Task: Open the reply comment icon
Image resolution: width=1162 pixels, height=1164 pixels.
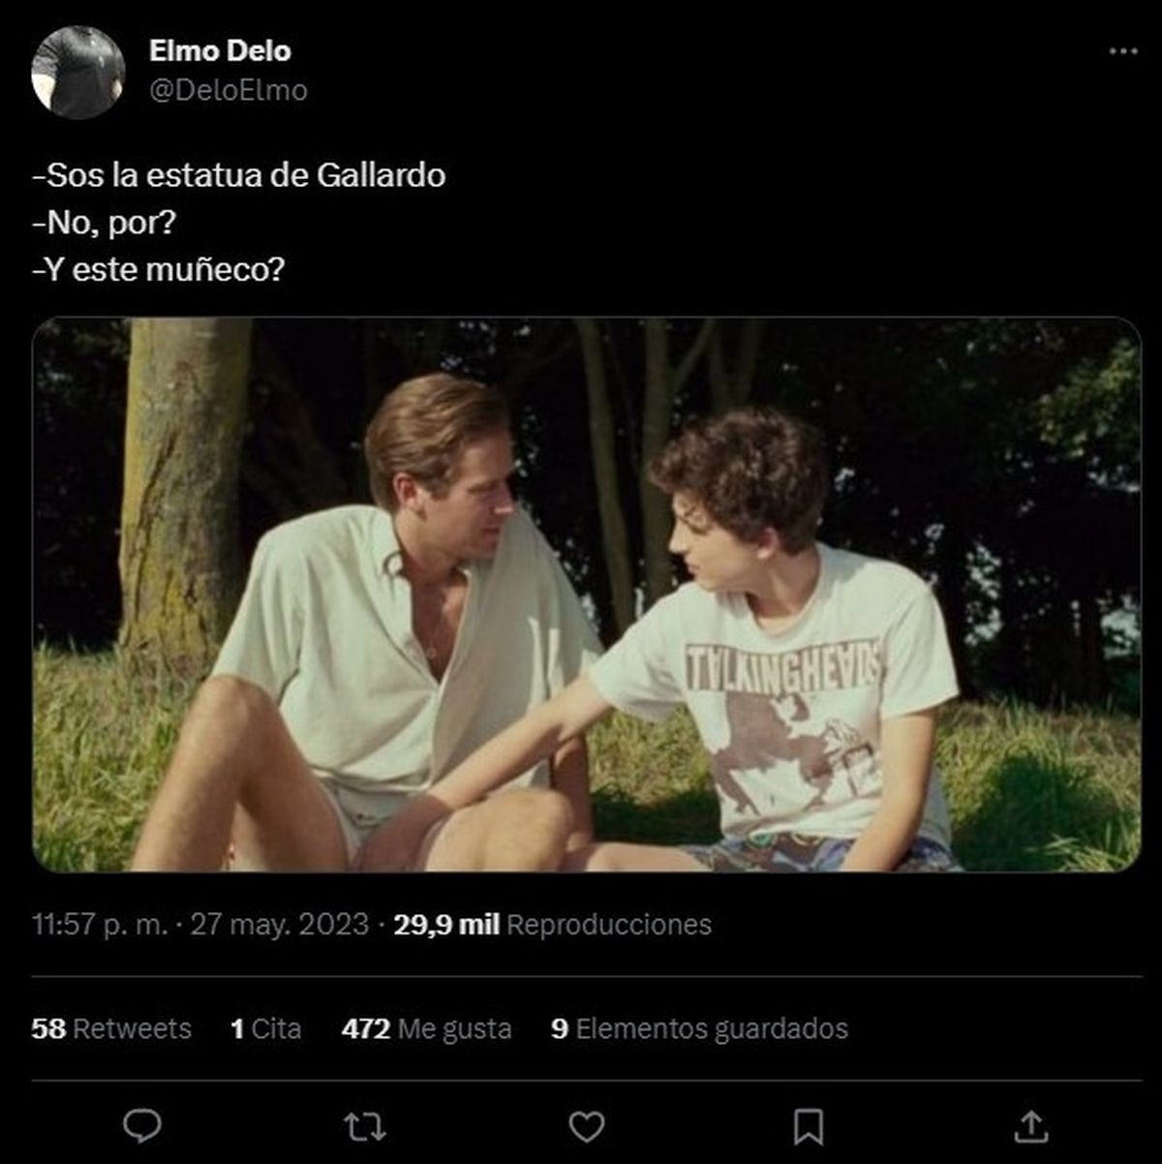Action: point(142,1126)
